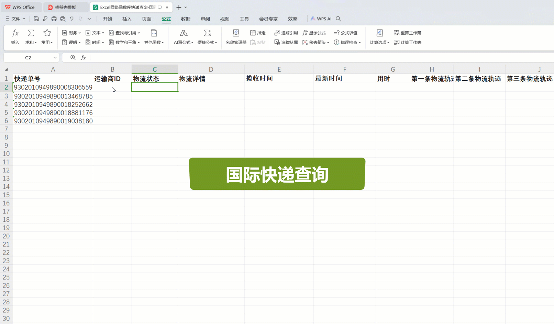The height and width of the screenshot is (324, 554).
Task: Select cell with 9302010949890008306559
Action: click(x=53, y=87)
